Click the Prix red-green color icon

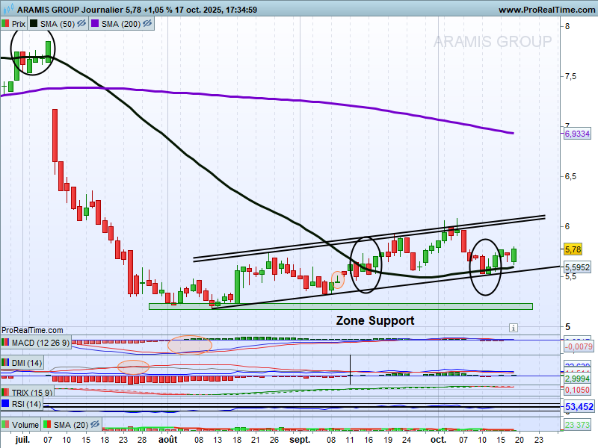(x=5, y=24)
